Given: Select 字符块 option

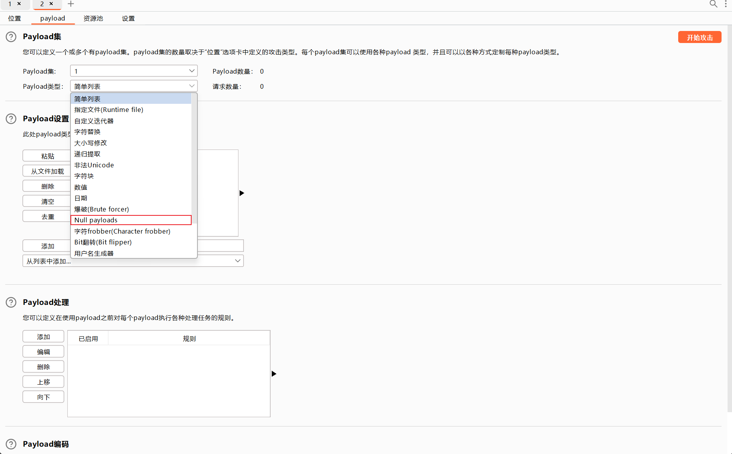Looking at the screenshot, I should [x=131, y=176].
